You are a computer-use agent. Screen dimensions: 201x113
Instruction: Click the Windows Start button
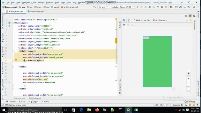(x=4, y=110)
